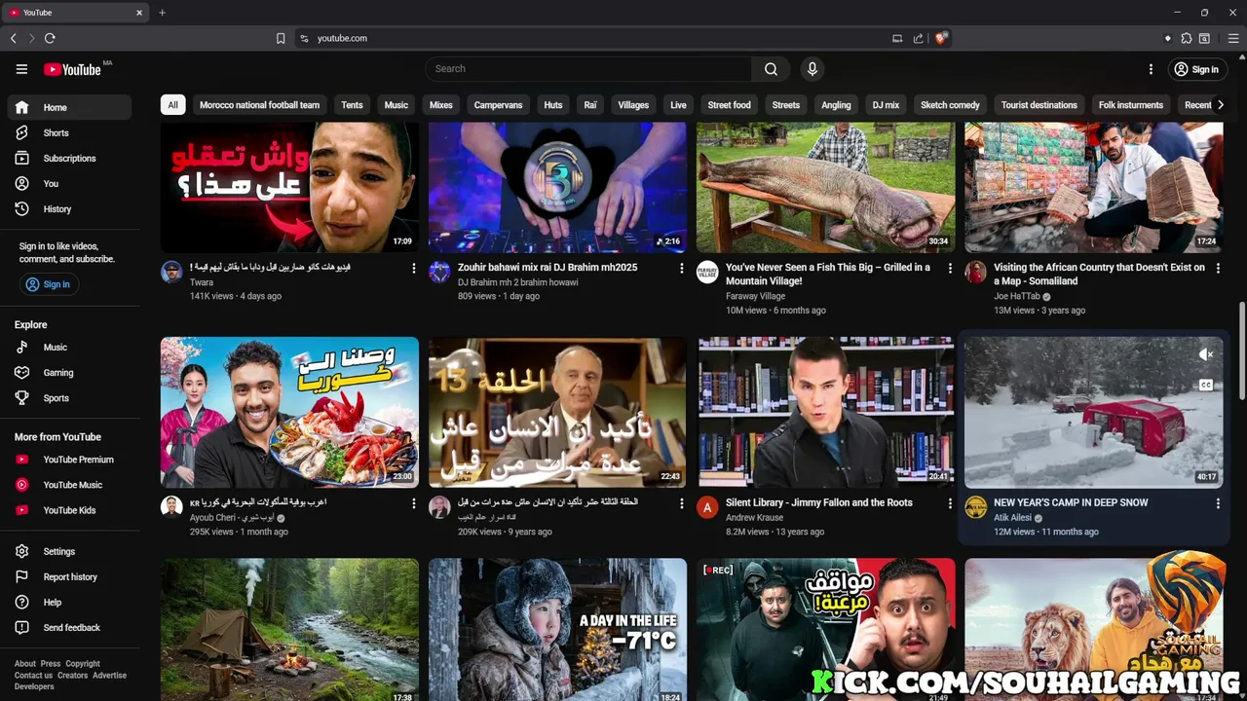Open Subscriptions in the sidebar
1247x701 pixels.
coord(69,158)
